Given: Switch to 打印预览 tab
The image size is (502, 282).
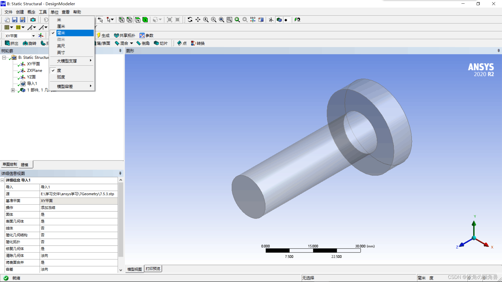Looking at the screenshot, I should pos(153,269).
